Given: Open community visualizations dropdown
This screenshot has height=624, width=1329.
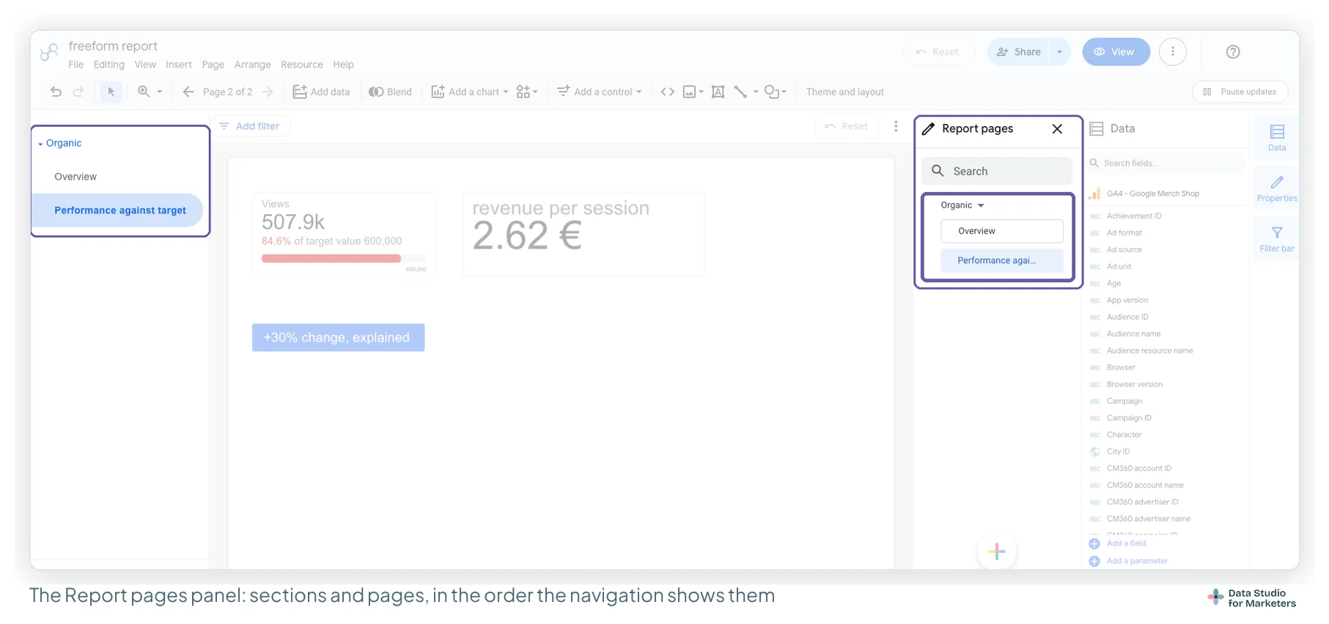Looking at the screenshot, I should 526,92.
